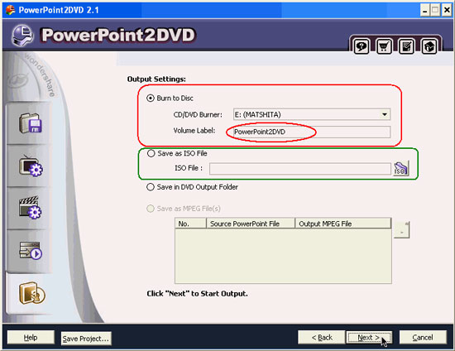This screenshot has height=351, width=455.
Task: Click Next > to start output
Action: pyautogui.click(x=368, y=338)
